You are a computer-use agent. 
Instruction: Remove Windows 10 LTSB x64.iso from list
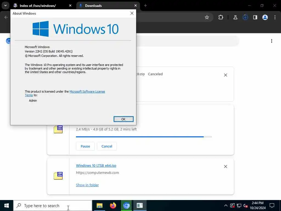[x=226, y=166]
